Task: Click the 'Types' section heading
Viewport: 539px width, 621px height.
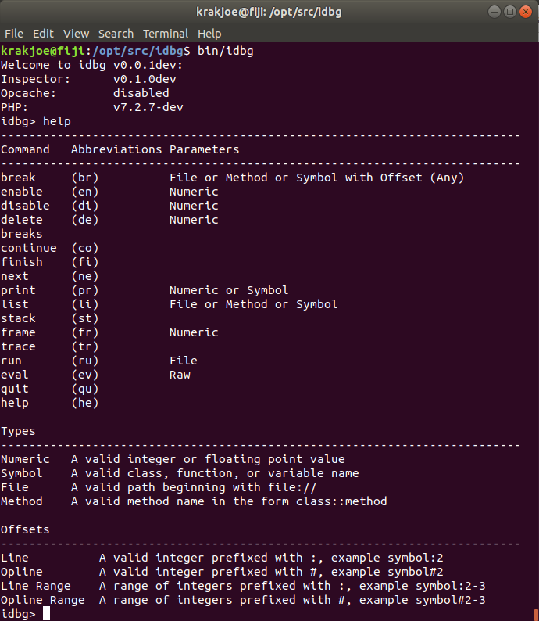Action: coord(18,431)
